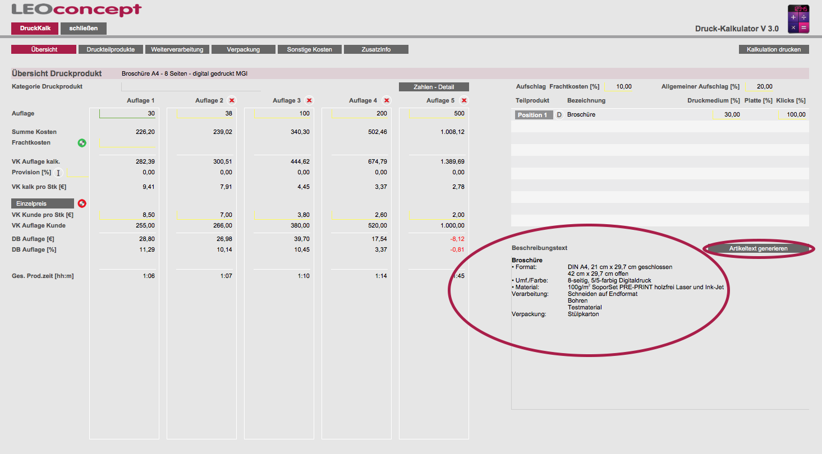822x454 pixels.
Task: Click Kategorie Druckprodukt input field
Action: pyautogui.click(x=191, y=86)
